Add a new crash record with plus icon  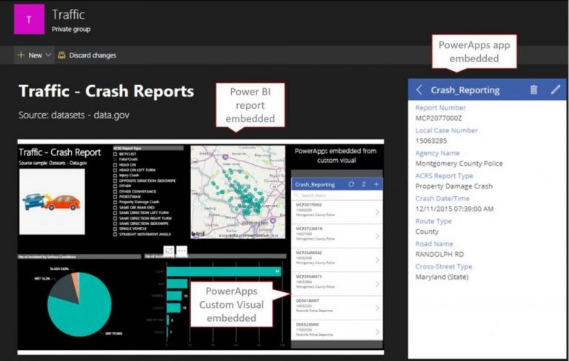(x=376, y=184)
